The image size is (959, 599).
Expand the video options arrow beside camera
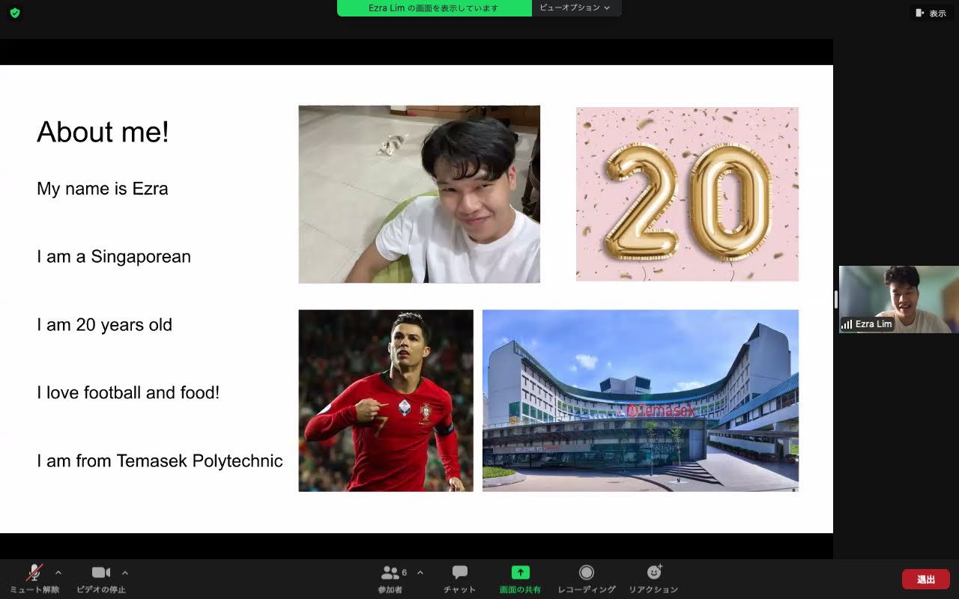pyautogui.click(x=125, y=573)
